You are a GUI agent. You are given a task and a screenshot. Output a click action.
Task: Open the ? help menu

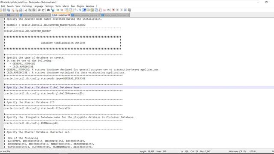pyautogui.click(x=97, y=6)
